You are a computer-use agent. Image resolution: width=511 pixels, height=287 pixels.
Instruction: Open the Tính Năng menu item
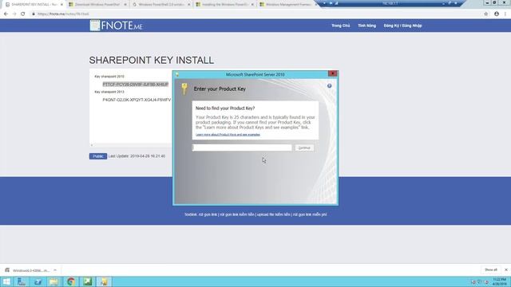[x=367, y=26]
